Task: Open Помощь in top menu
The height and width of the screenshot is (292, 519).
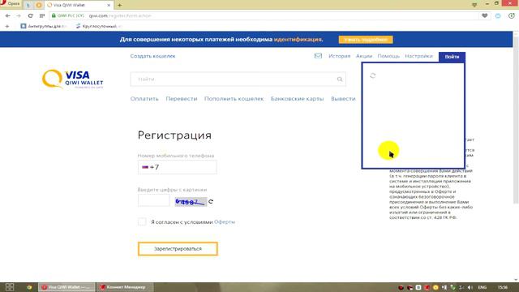Action: 388,56
